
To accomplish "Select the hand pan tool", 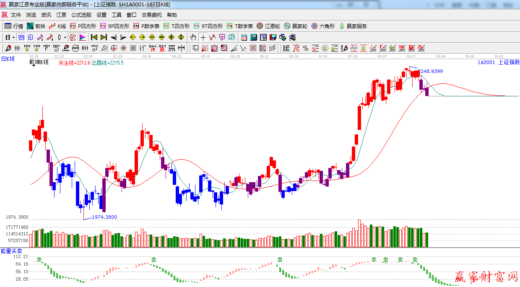I will 193,37.
